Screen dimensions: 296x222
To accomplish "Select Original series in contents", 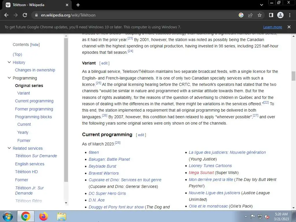I will (x=29, y=86).
